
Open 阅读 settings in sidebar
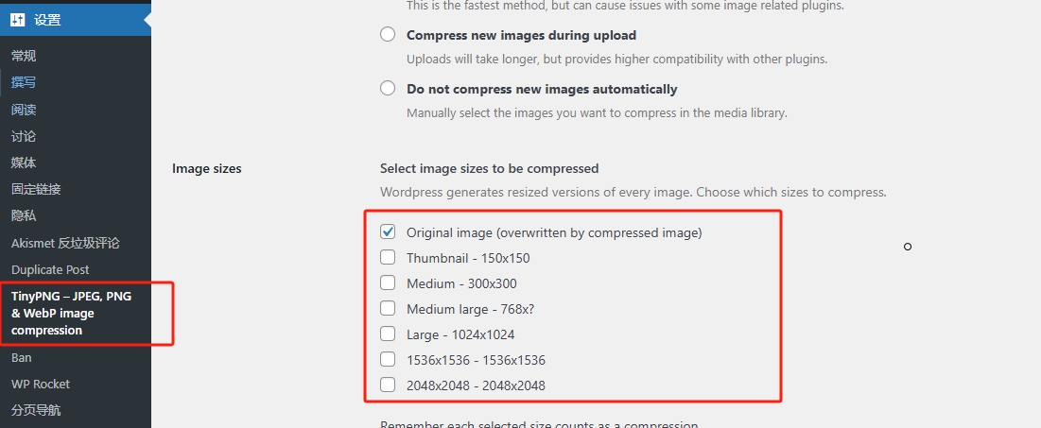click(x=24, y=110)
